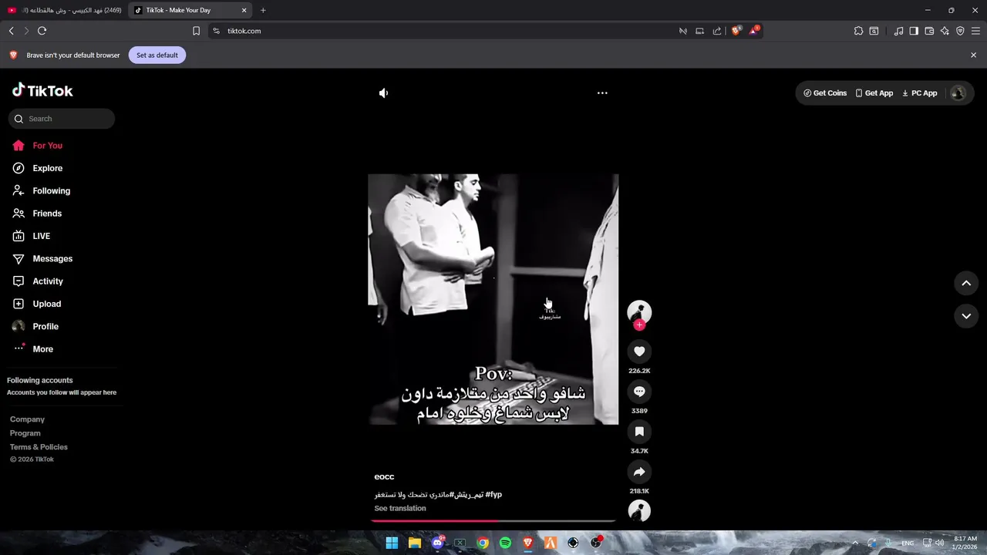This screenshot has width=987, height=555.
Task: Open the video three-dot options menu
Action: pyautogui.click(x=602, y=92)
